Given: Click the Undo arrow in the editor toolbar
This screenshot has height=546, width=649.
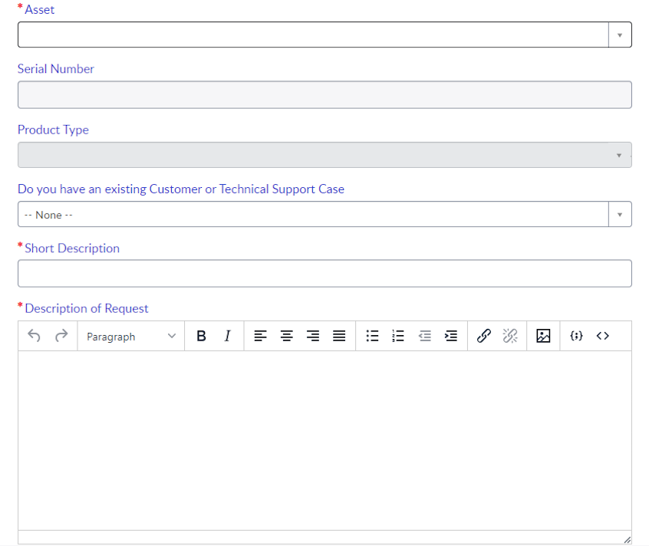Looking at the screenshot, I should pyautogui.click(x=35, y=335).
